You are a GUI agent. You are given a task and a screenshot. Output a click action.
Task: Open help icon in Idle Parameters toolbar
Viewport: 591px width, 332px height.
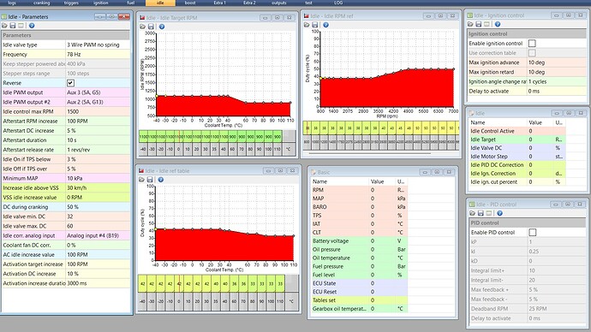point(32,26)
